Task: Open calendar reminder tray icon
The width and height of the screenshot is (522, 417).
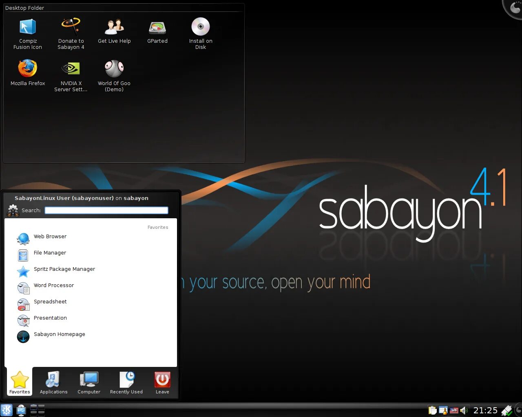Action: [x=443, y=410]
